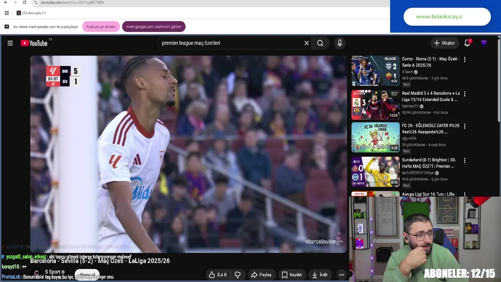This screenshot has height=282, width=501.
Task: Dislike the video with the thumbs-down icon
Action: 238,275
